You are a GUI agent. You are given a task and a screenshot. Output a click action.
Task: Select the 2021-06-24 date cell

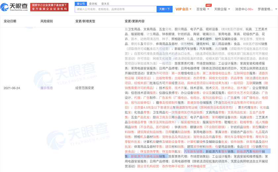(12, 88)
